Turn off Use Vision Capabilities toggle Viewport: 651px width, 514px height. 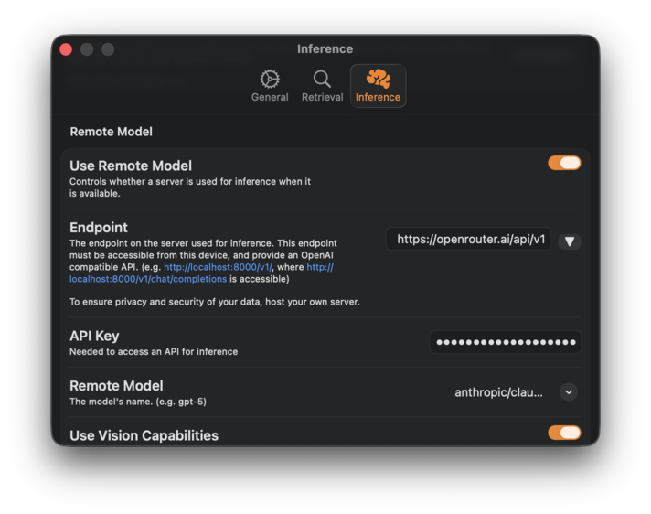click(x=564, y=433)
